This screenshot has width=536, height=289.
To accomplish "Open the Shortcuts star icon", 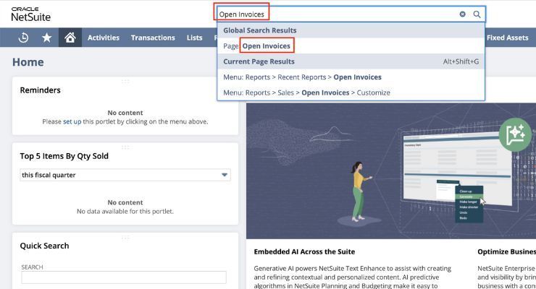I will tap(46, 38).
